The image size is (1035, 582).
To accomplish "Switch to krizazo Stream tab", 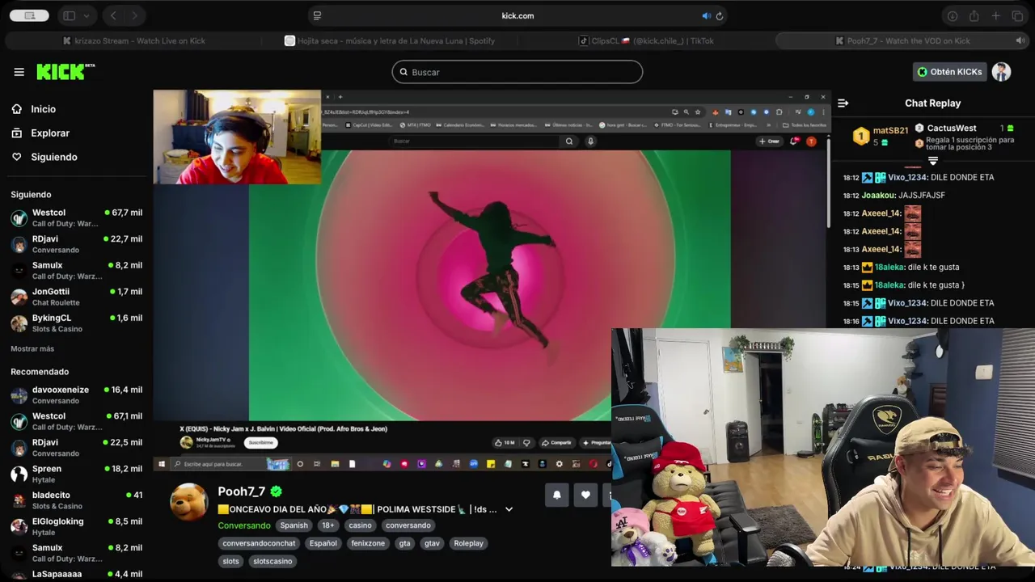I will point(134,40).
